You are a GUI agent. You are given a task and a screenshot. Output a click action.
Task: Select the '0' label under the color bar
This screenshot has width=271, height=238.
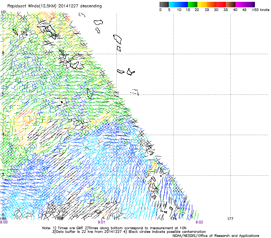[160, 10]
